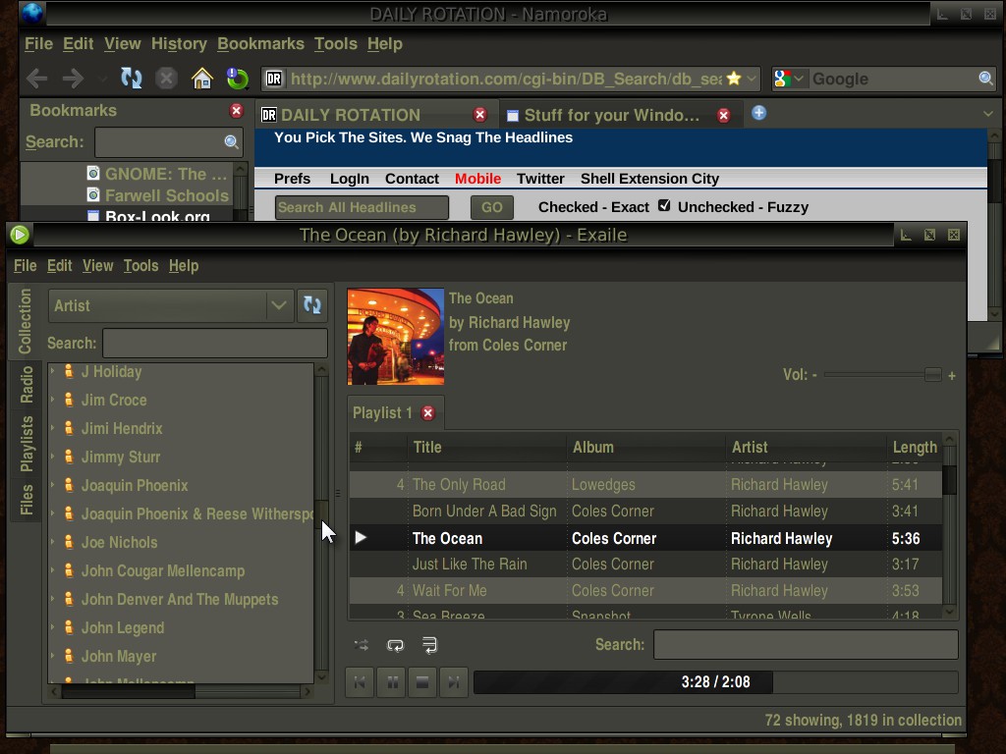This screenshot has width=1006, height=754.
Task: Expand the John Legend artist node
Action: pos(53,627)
